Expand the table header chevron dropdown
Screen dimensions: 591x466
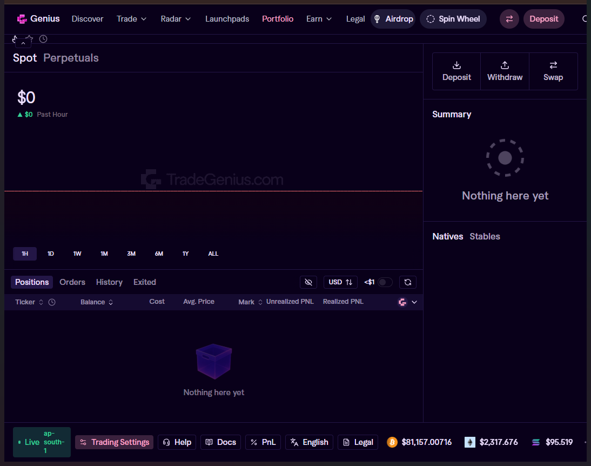414,302
